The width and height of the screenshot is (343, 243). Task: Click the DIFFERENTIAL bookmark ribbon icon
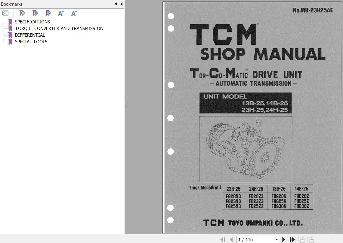[x=10, y=35]
